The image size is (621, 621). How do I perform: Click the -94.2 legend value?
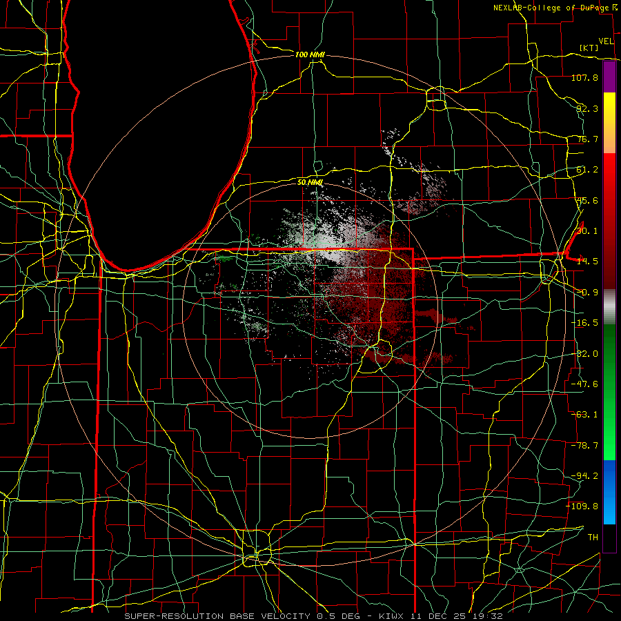coord(584,475)
